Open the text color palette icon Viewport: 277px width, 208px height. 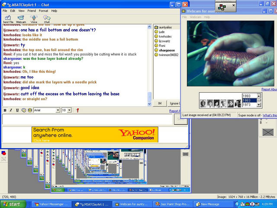pyautogui.click(x=24, y=110)
